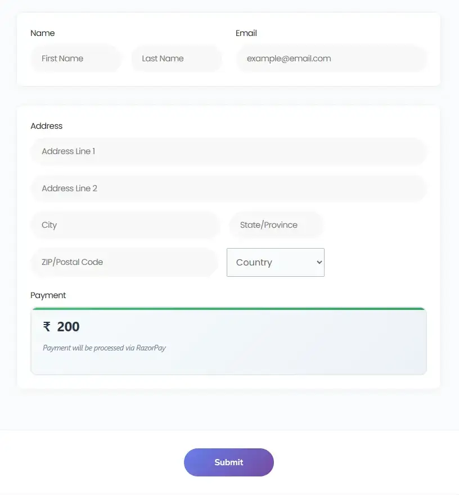This screenshot has width=459, height=495.
Task: Click the First Name input field
Action: (76, 58)
